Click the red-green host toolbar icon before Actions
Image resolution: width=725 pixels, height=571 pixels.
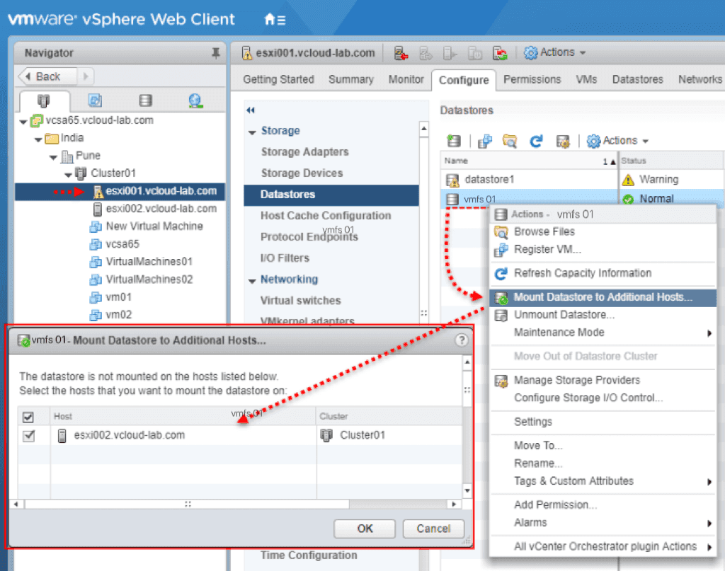[500, 53]
